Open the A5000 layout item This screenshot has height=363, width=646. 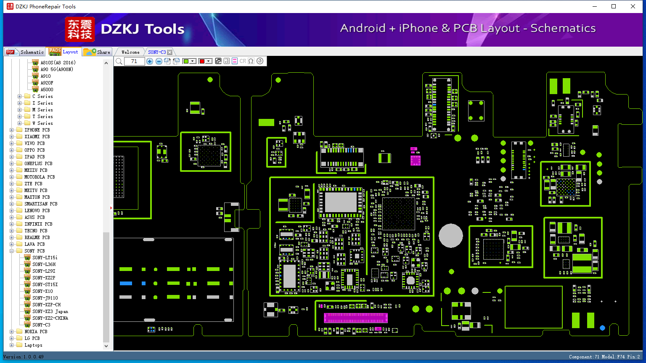point(47,89)
